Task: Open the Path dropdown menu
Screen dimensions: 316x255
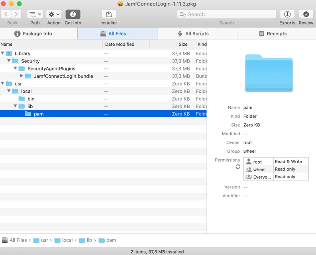Action: tap(35, 14)
